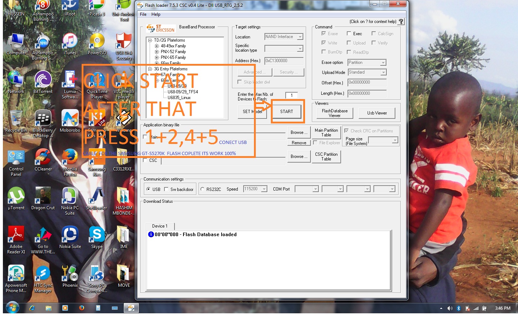Viewport: 518px width, 323px height.
Task: Open the Phoenix desktop shortcut
Action: point(70,276)
